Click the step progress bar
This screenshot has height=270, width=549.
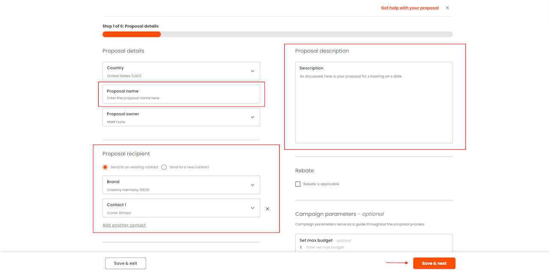(x=277, y=34)
